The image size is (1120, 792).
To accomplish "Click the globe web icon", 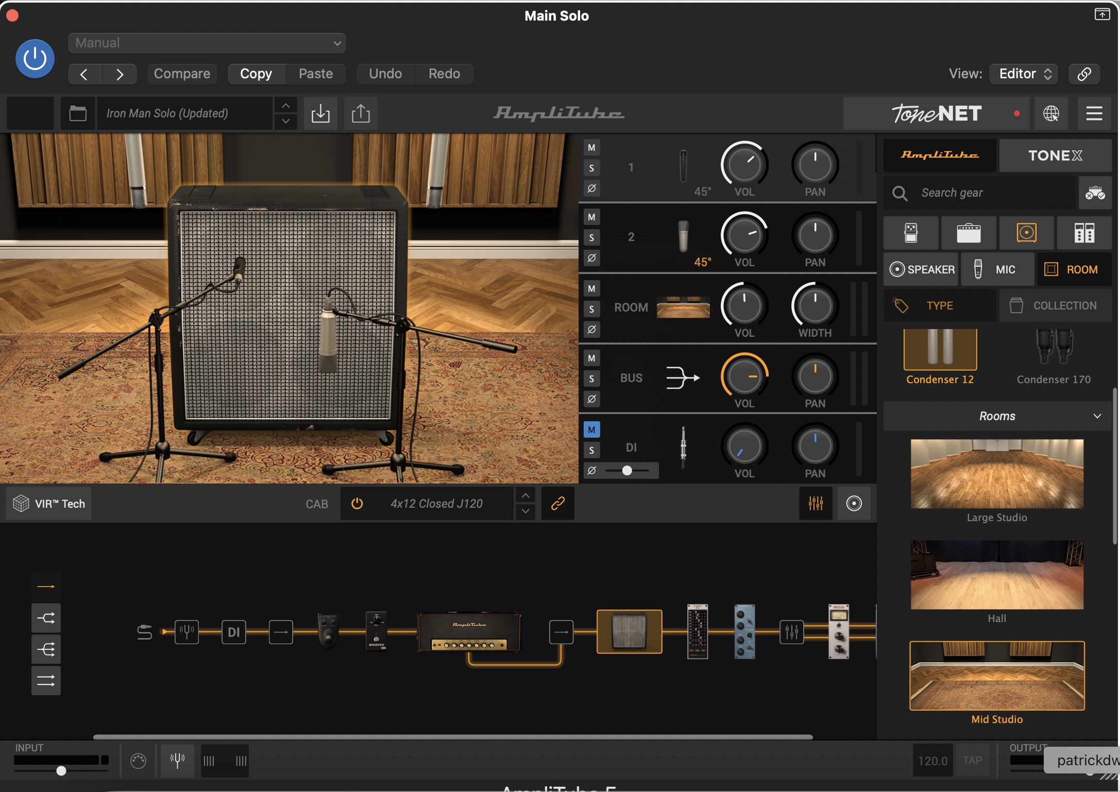I will click(x=1051, y=113).
